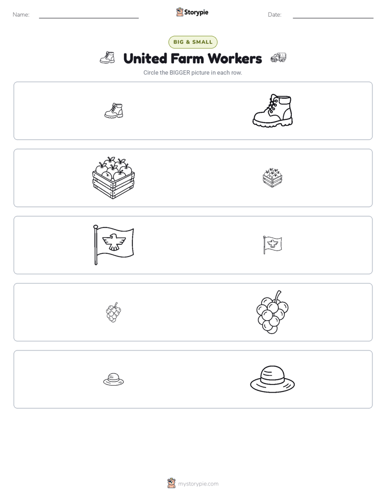Choose the large eagle flag picture
The height and width of the screenshot is (499, 386).
(x=114, y=245)
